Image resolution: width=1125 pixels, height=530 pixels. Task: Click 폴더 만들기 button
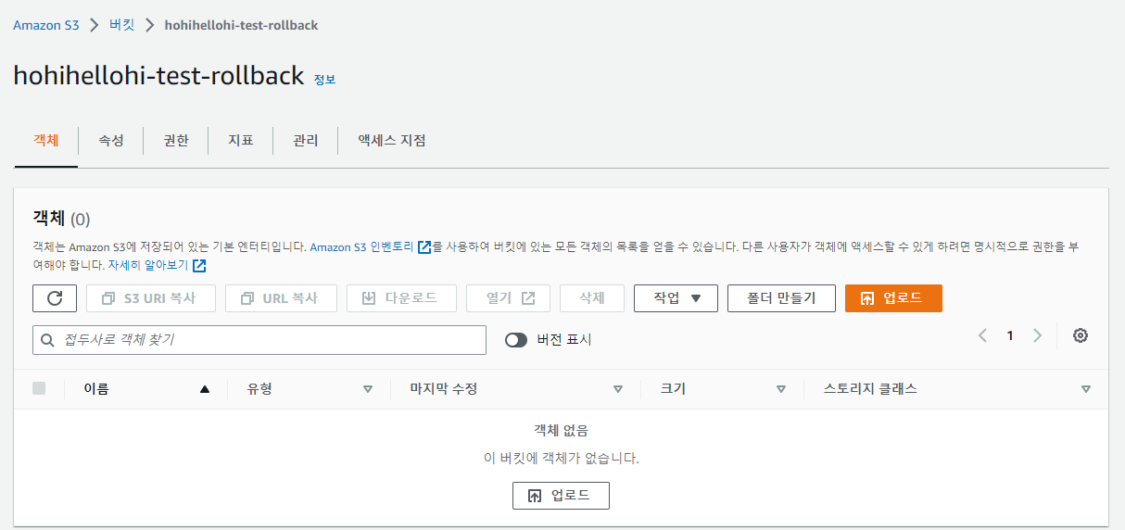coord(781,298)
